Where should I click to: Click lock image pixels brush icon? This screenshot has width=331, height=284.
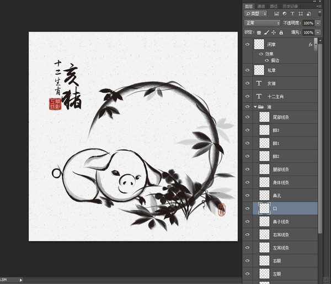(x=266, y=33)
